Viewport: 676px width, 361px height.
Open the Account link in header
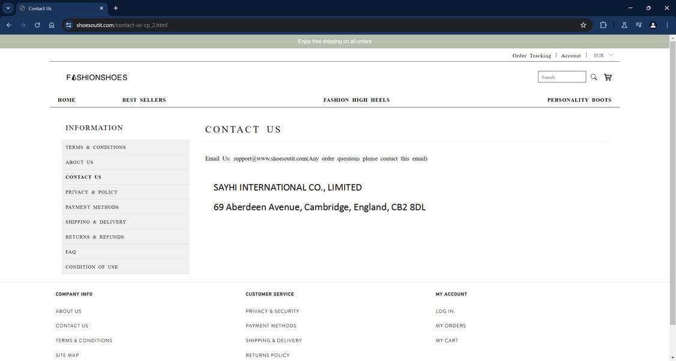click(571, 56)
